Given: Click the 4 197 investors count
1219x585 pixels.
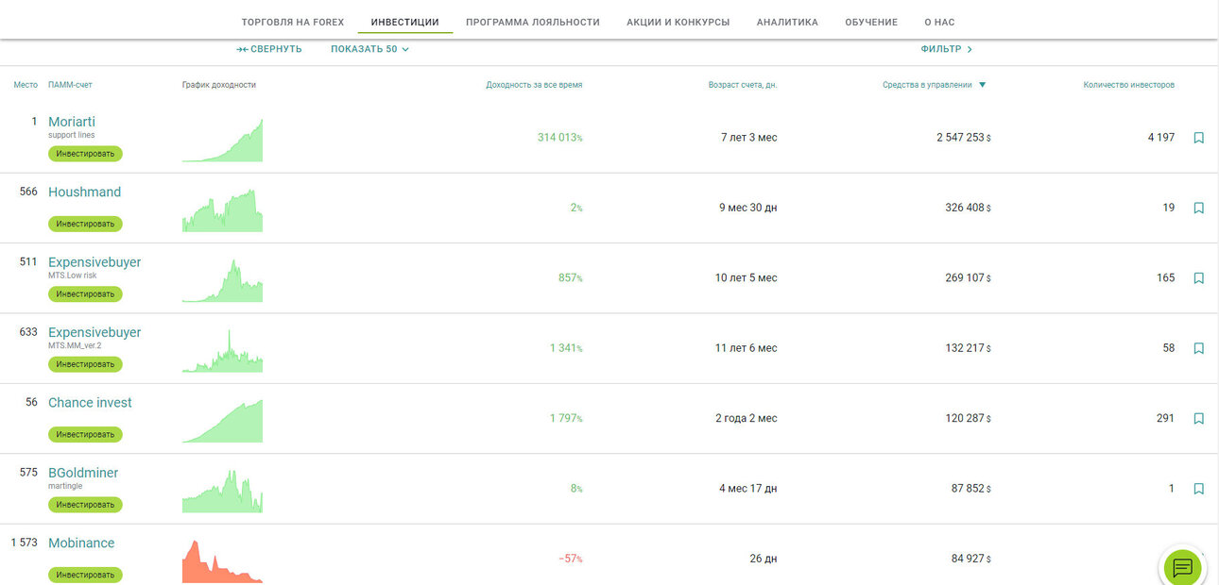Looking at the screenshot, I should tap(1161, 138).
